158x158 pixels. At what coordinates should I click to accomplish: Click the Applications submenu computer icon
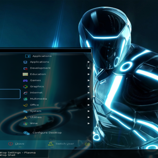(x=25, y=62)
